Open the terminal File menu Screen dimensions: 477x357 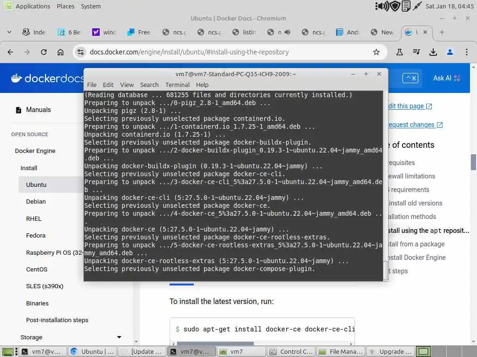tap(92, 85)
